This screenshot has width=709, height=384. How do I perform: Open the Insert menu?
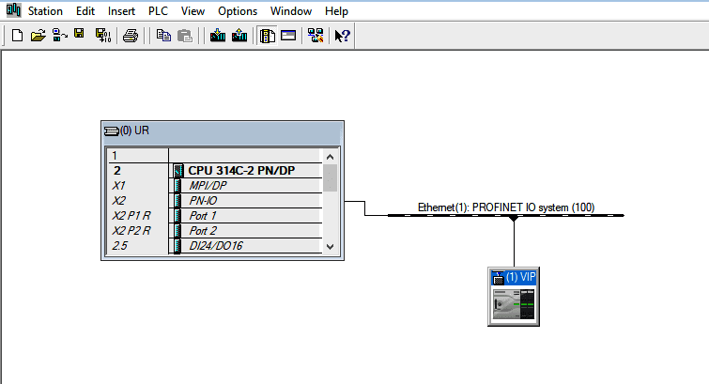point(121,11)
